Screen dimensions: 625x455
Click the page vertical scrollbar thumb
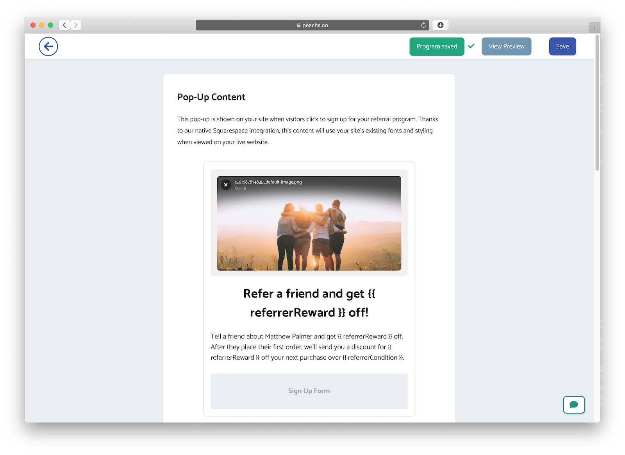click(x=597, y=102)
